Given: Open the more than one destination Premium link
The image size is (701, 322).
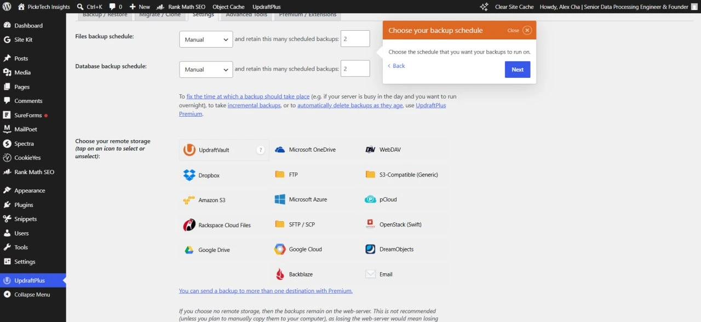Looking at the screenshot, I should tap(266, 291).
